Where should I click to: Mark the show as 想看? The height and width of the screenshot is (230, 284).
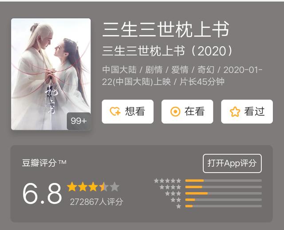pos(128,112)
